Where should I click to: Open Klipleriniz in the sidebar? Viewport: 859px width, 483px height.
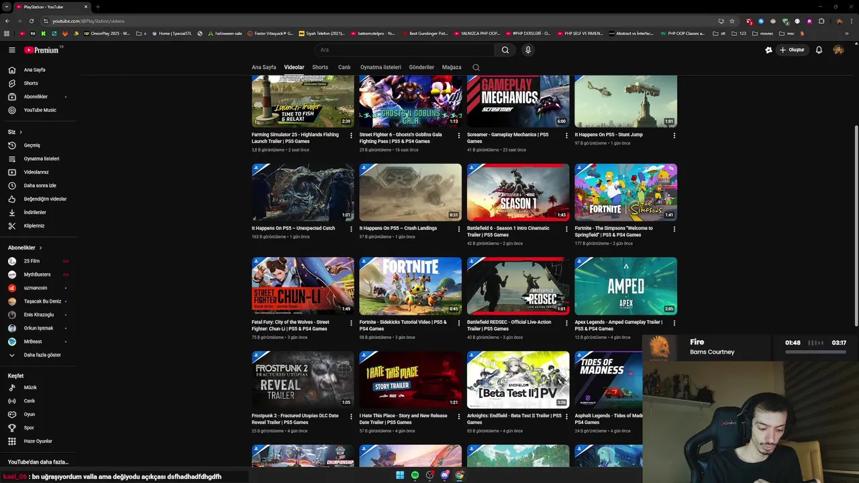34,226
